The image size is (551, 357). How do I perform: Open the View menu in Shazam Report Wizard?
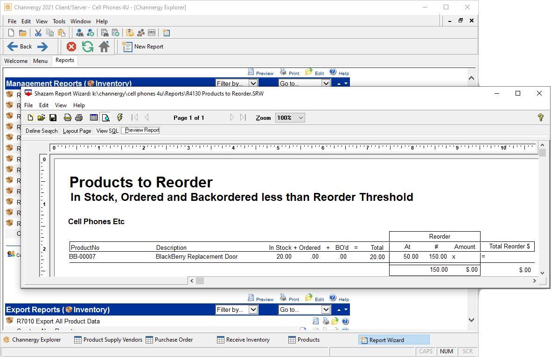[61, 105]
